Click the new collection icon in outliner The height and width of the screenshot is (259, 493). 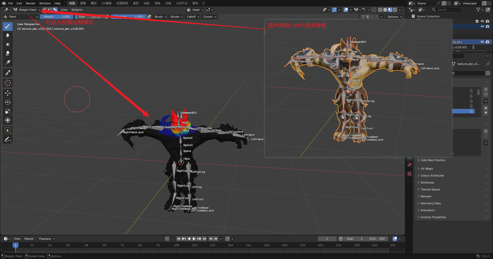pos(488,10)
